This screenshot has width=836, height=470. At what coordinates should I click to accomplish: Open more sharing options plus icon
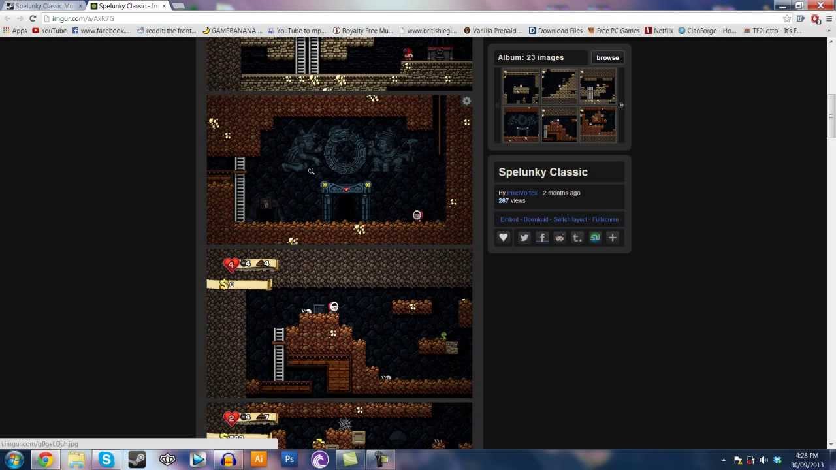tap(613, 238)
